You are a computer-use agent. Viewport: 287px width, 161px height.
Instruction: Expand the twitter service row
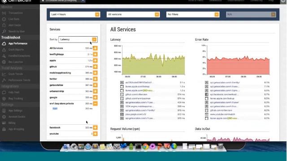point(95,79)
